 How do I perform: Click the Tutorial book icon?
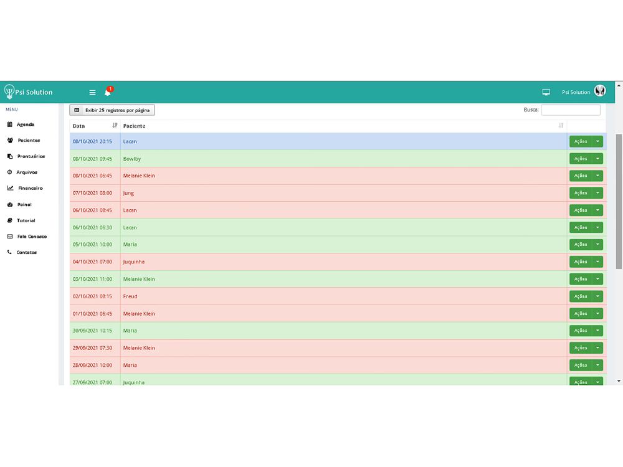pyautogui.click(x=10, y=220)
